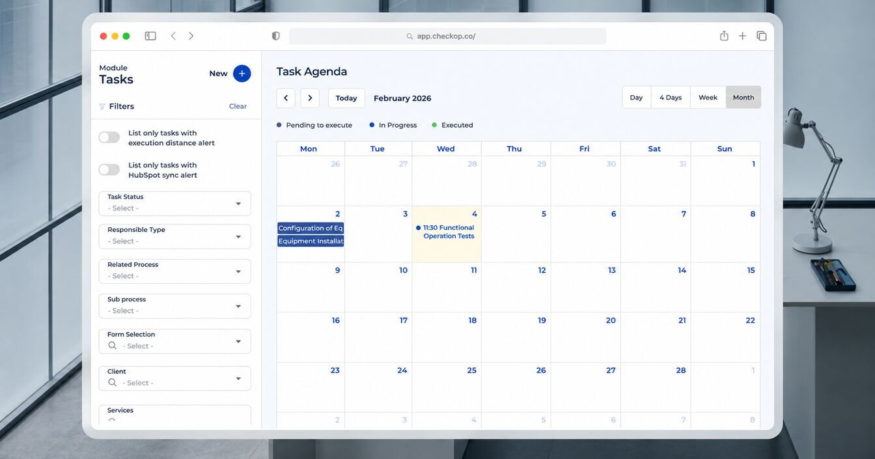875x459 pixels.
Task: Select day 25 in the calendar
Action: (472, 370)
